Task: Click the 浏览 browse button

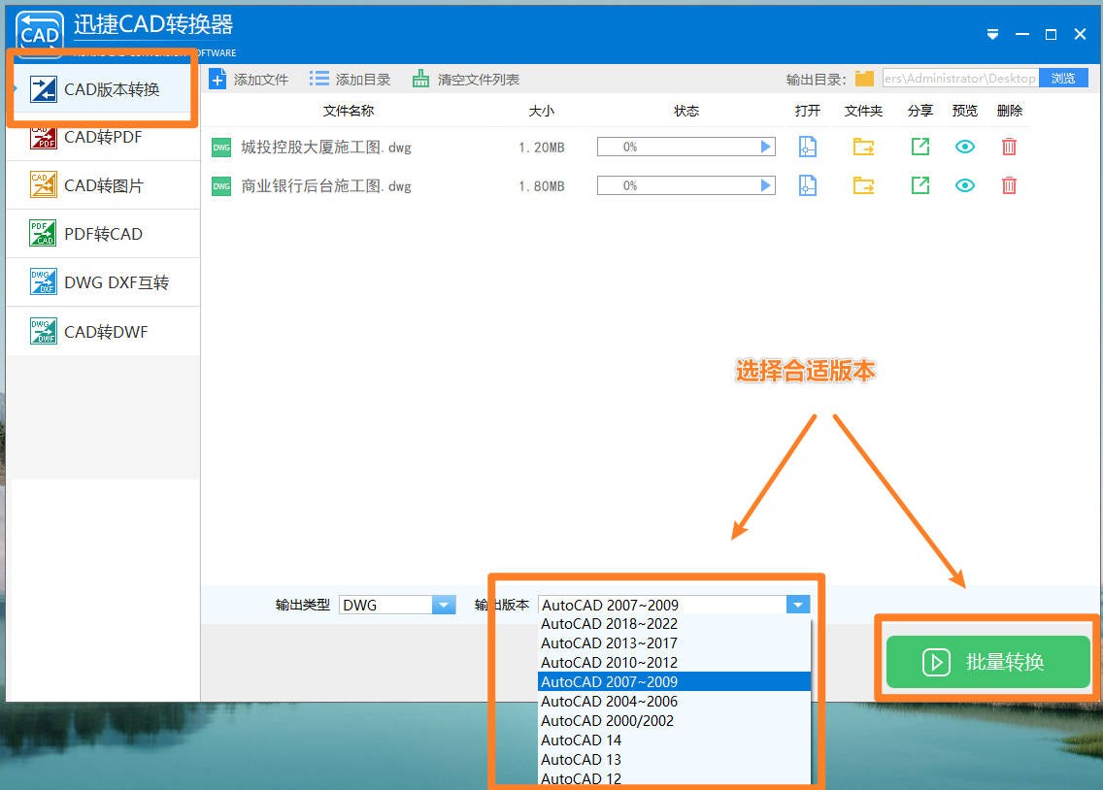Action: click(1064, 79)
